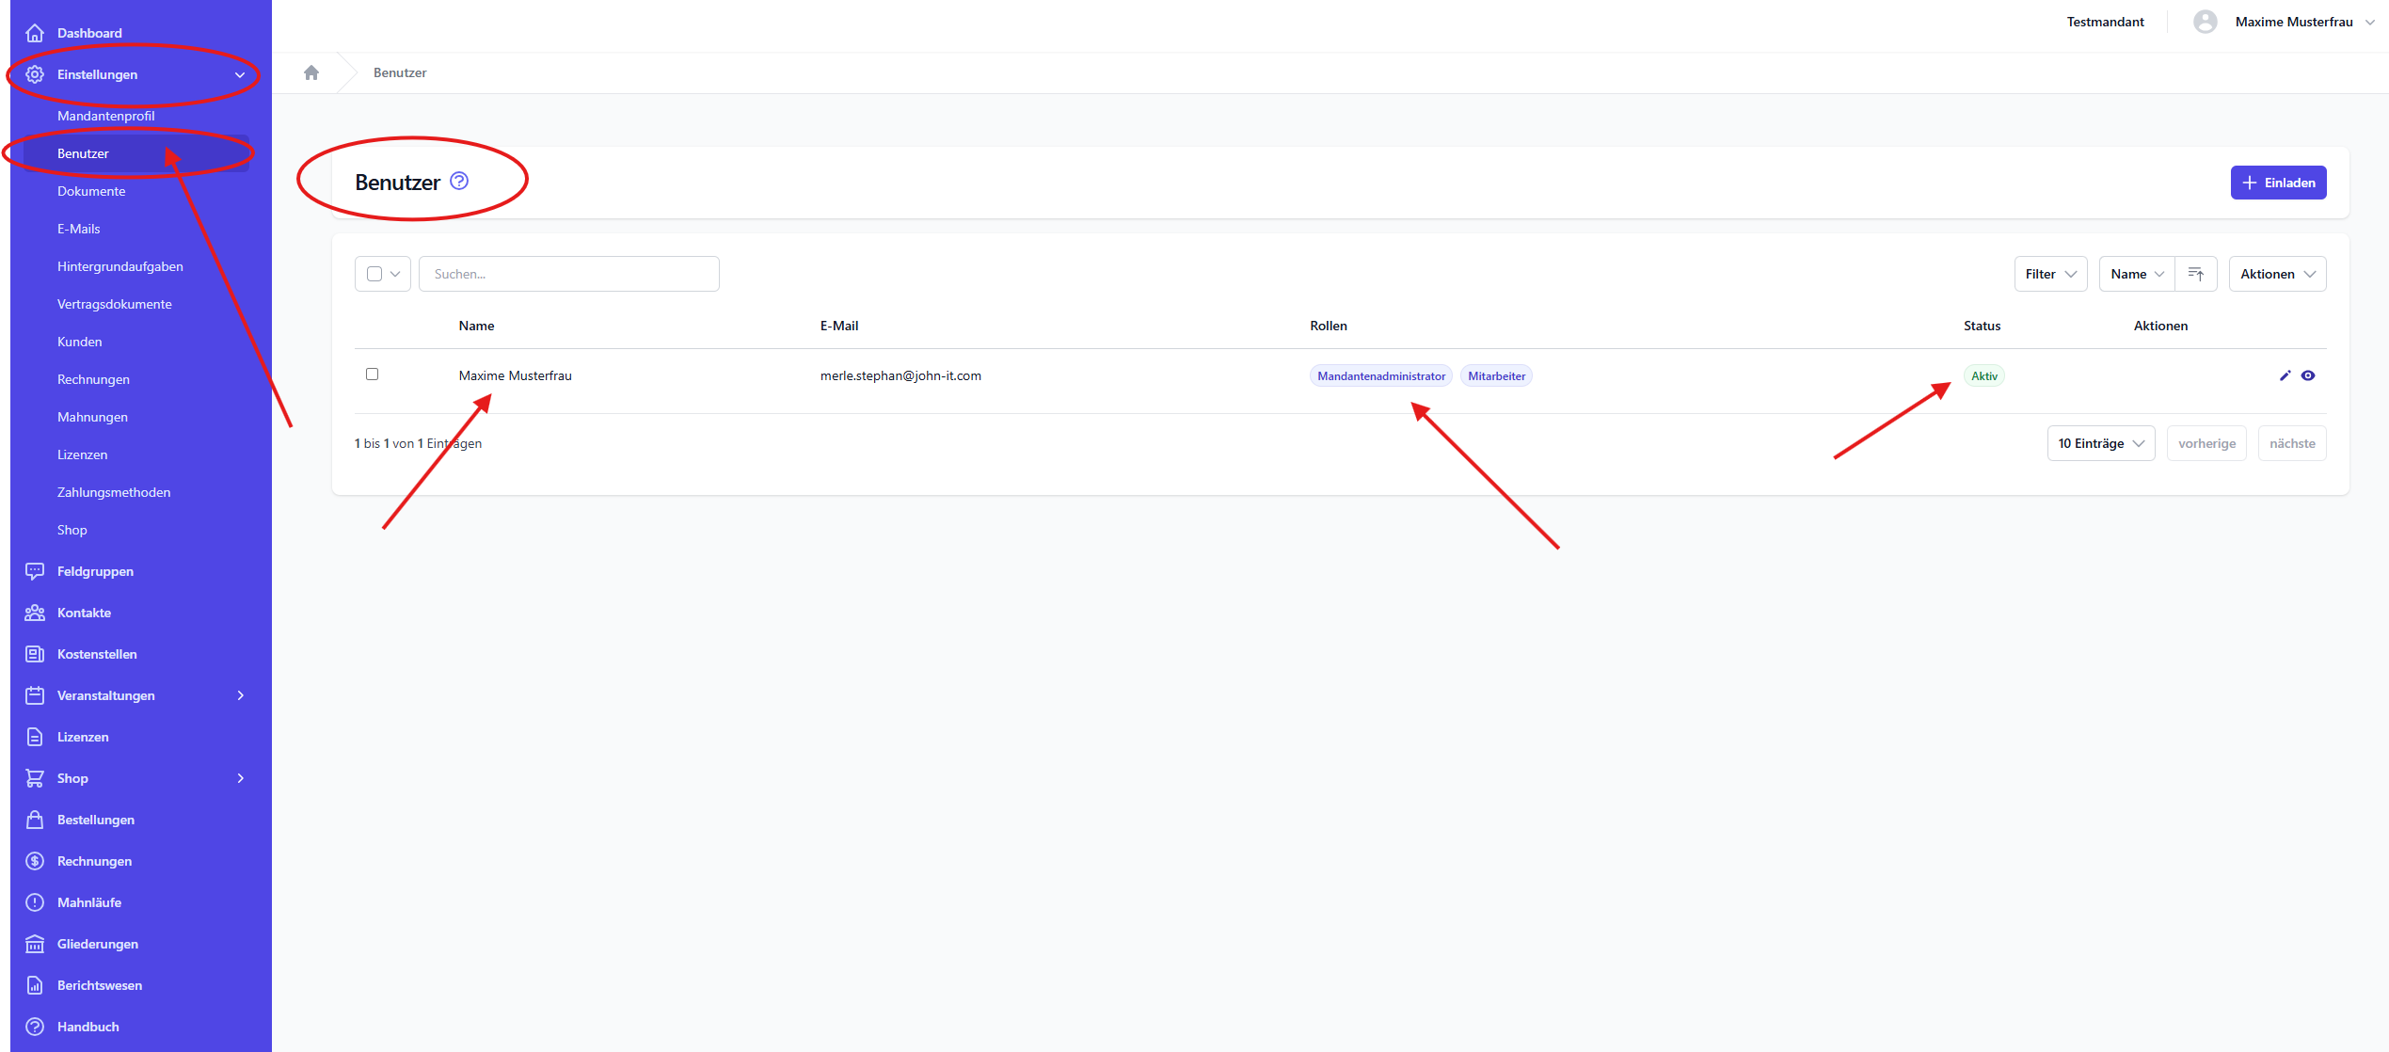2389x1052 pixels.
Task: Click the Einladen button
Action: (x=2278, y=183)
